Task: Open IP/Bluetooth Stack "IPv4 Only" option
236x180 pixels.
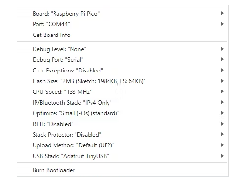Action: (122, 102)
